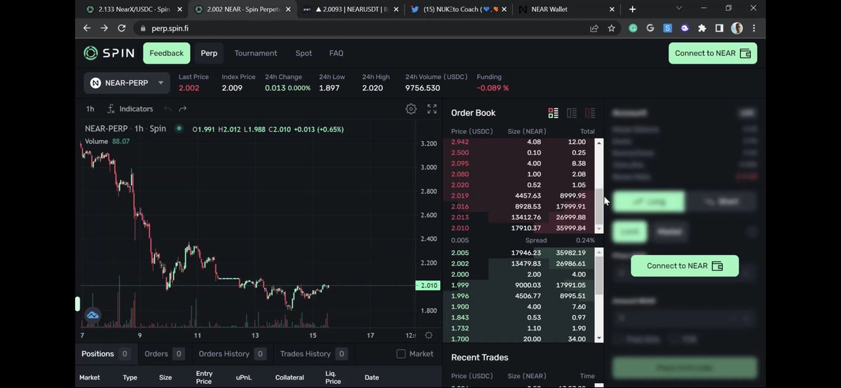Open the purple ghost extension icon
This screenshot has width=841, height=388.
pyautogui.click(x=685, y=28)
